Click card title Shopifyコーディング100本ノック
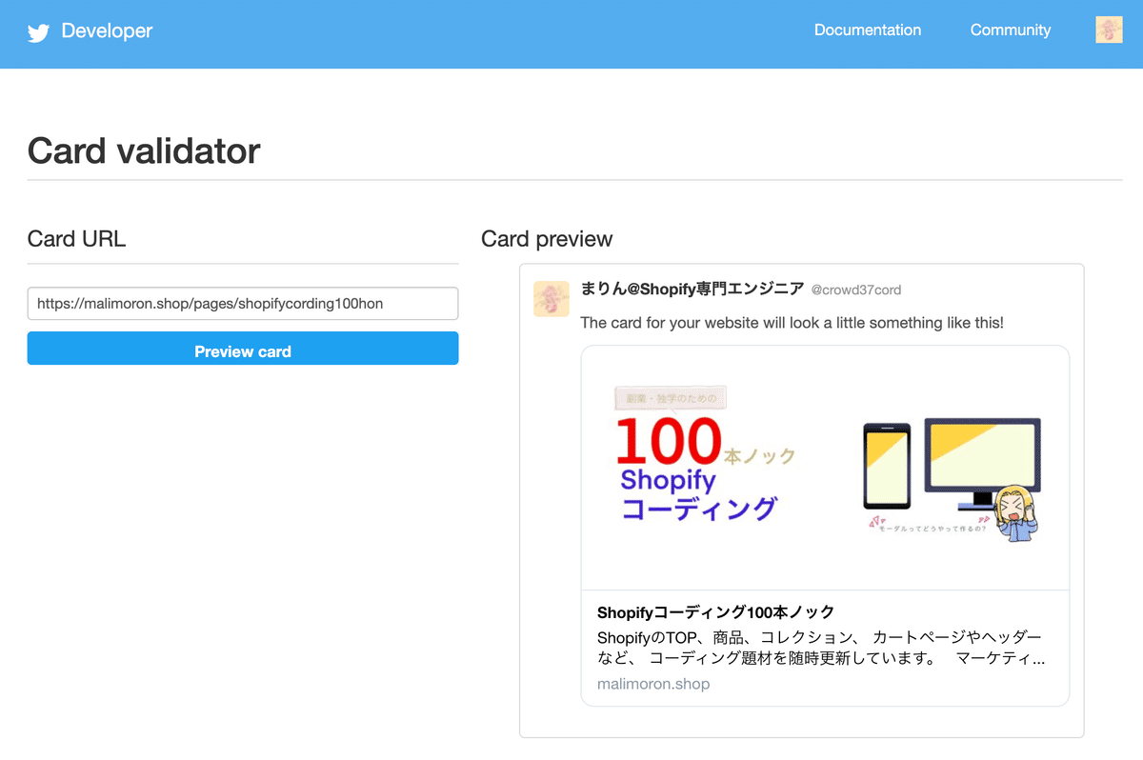The height and width of the screenshot is (760, 1143). tap(715, 611)
